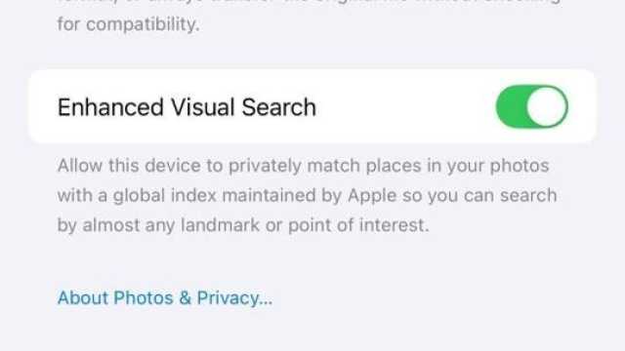
Task: Click the word Photos in the blue link
Action: coord(144,297)
